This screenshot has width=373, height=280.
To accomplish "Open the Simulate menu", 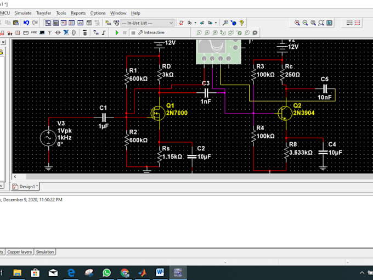I will coord(23,13).
